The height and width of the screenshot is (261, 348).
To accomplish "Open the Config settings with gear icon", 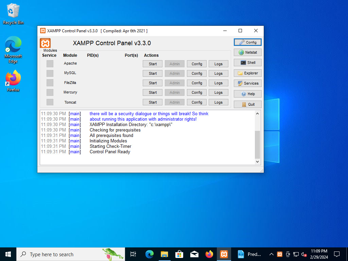I will 247,42.
